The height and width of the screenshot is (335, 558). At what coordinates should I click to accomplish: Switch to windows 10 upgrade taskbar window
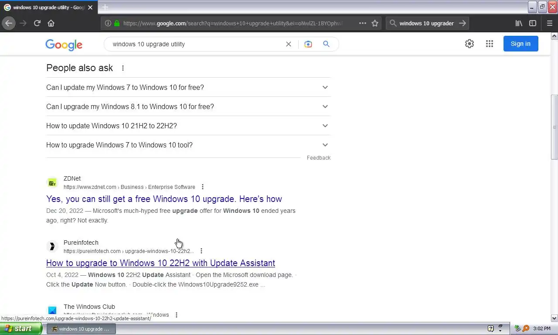coord(82,329)
